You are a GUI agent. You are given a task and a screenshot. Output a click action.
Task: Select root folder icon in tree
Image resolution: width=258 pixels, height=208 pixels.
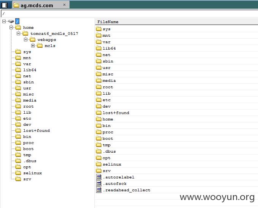point(18,106)
